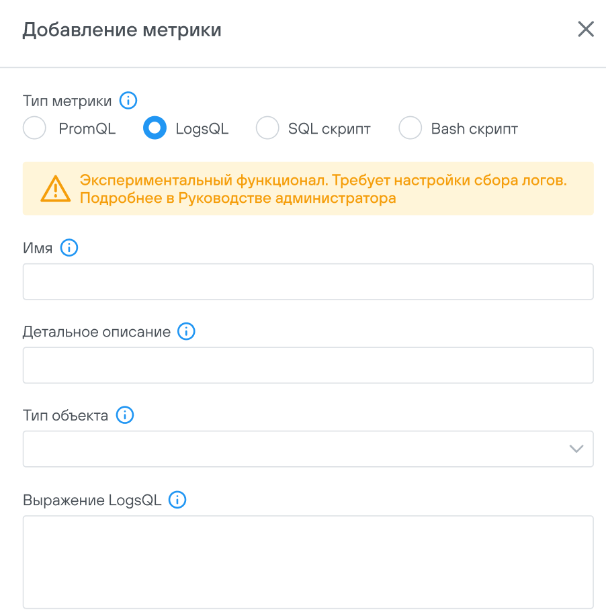This screenshot has width=606, height=616.
Task: Open the Тип объекта combo box
Action: [296, 449]
